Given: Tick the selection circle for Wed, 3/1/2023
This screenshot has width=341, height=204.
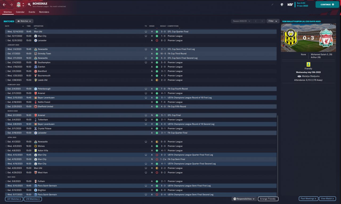Looking at the screenshot, I should coord(6,115).
